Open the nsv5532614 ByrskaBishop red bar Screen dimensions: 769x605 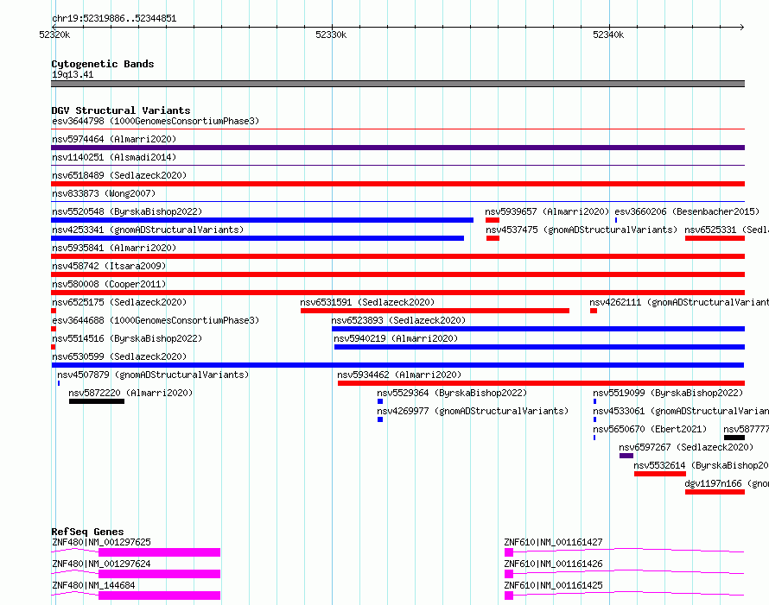pos(660,474)
